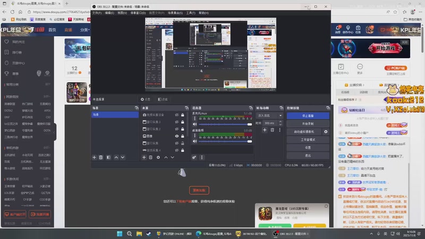
Task: Increase transition duration with up stepper arrow
Action: point(280,122)
